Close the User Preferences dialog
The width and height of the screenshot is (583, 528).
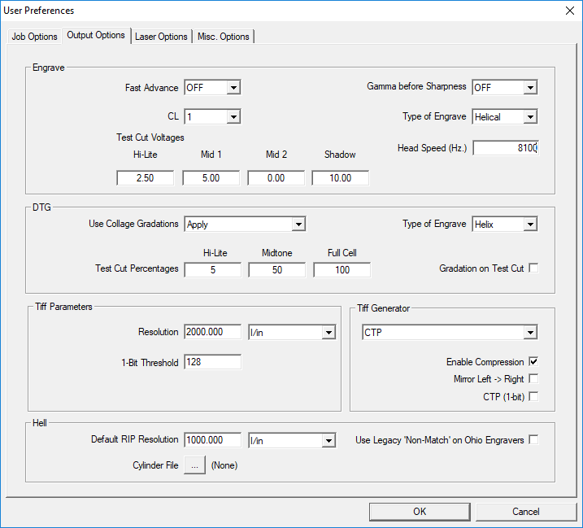coord(568,11)
